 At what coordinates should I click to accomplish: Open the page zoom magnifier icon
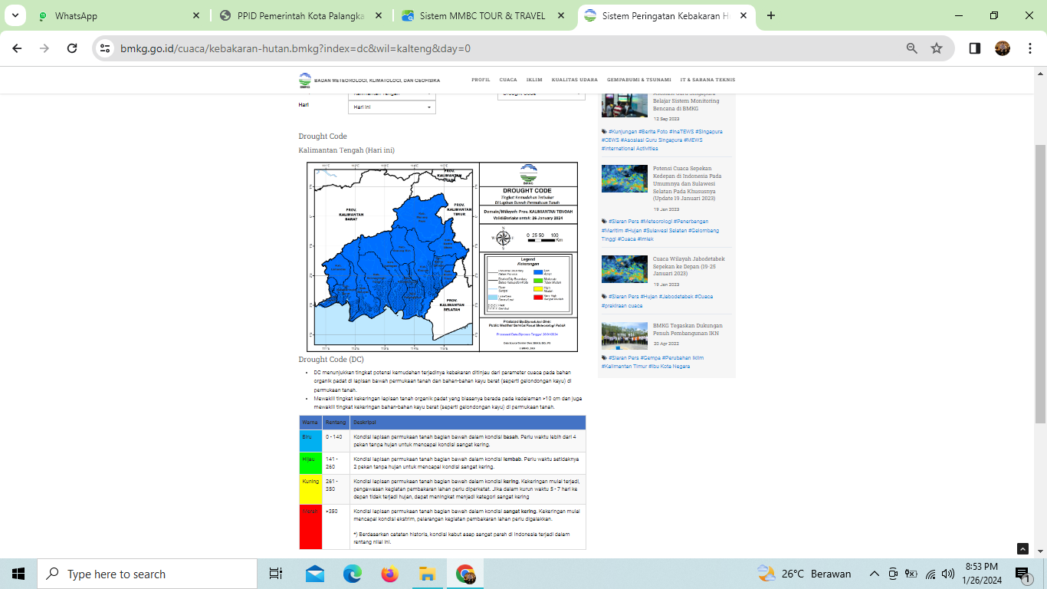coord(911,48)
